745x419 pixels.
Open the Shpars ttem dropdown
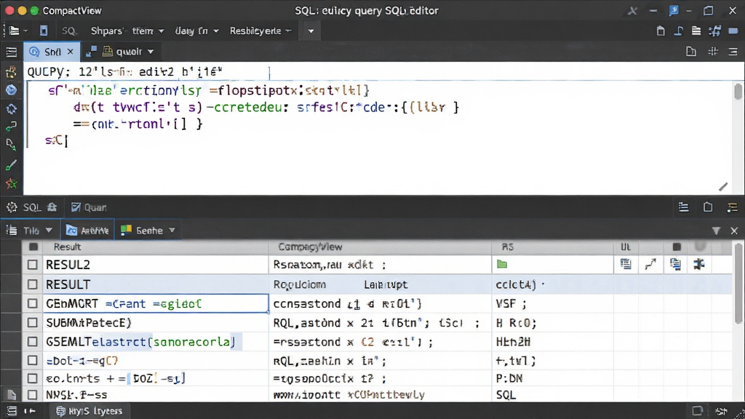(x=127, y=31)
